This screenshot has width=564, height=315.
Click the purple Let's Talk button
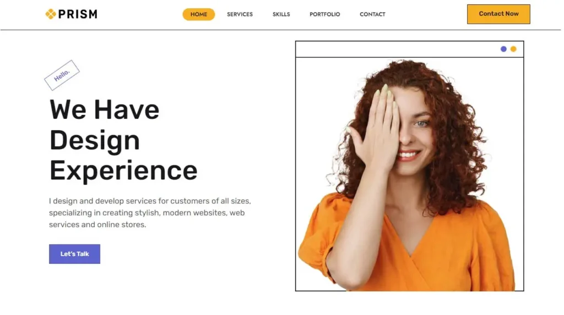[x=74, y=254]
